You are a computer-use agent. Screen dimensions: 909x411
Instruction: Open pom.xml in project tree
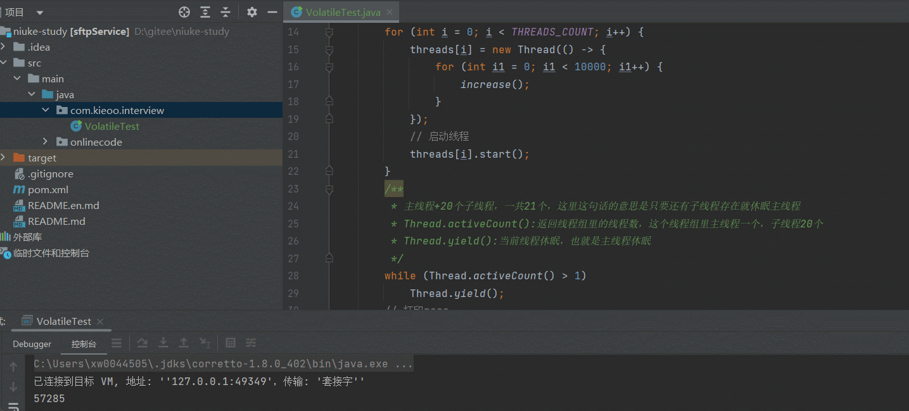point(48,189)
